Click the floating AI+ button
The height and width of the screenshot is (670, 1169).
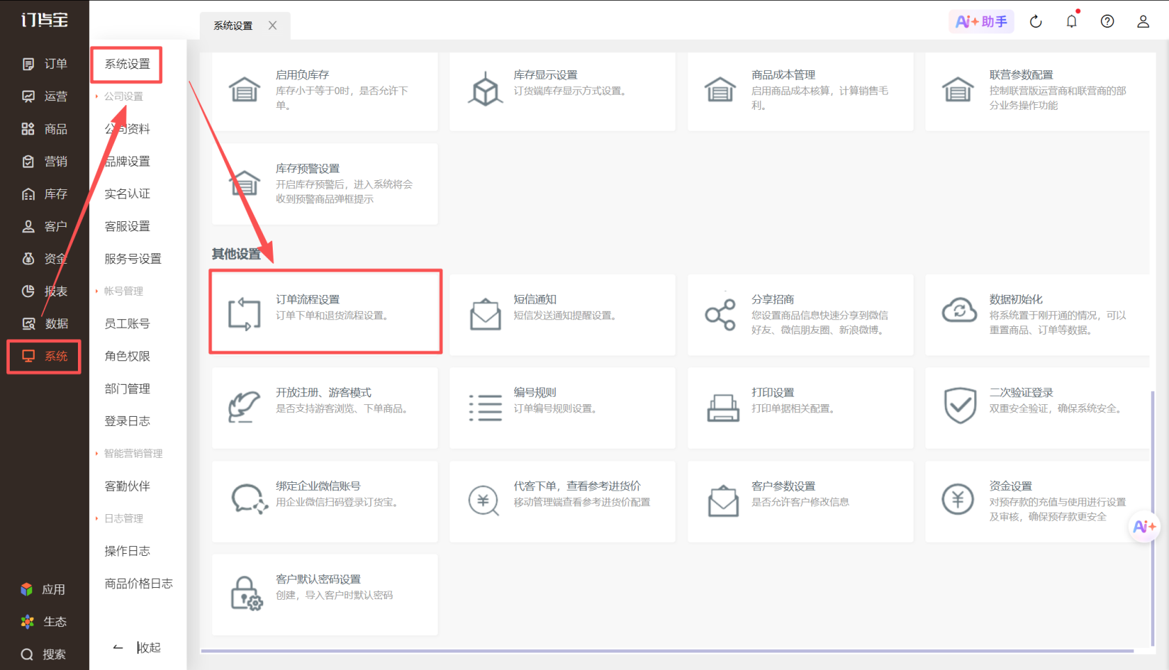pyautogui.click(x=1144, y=527)
